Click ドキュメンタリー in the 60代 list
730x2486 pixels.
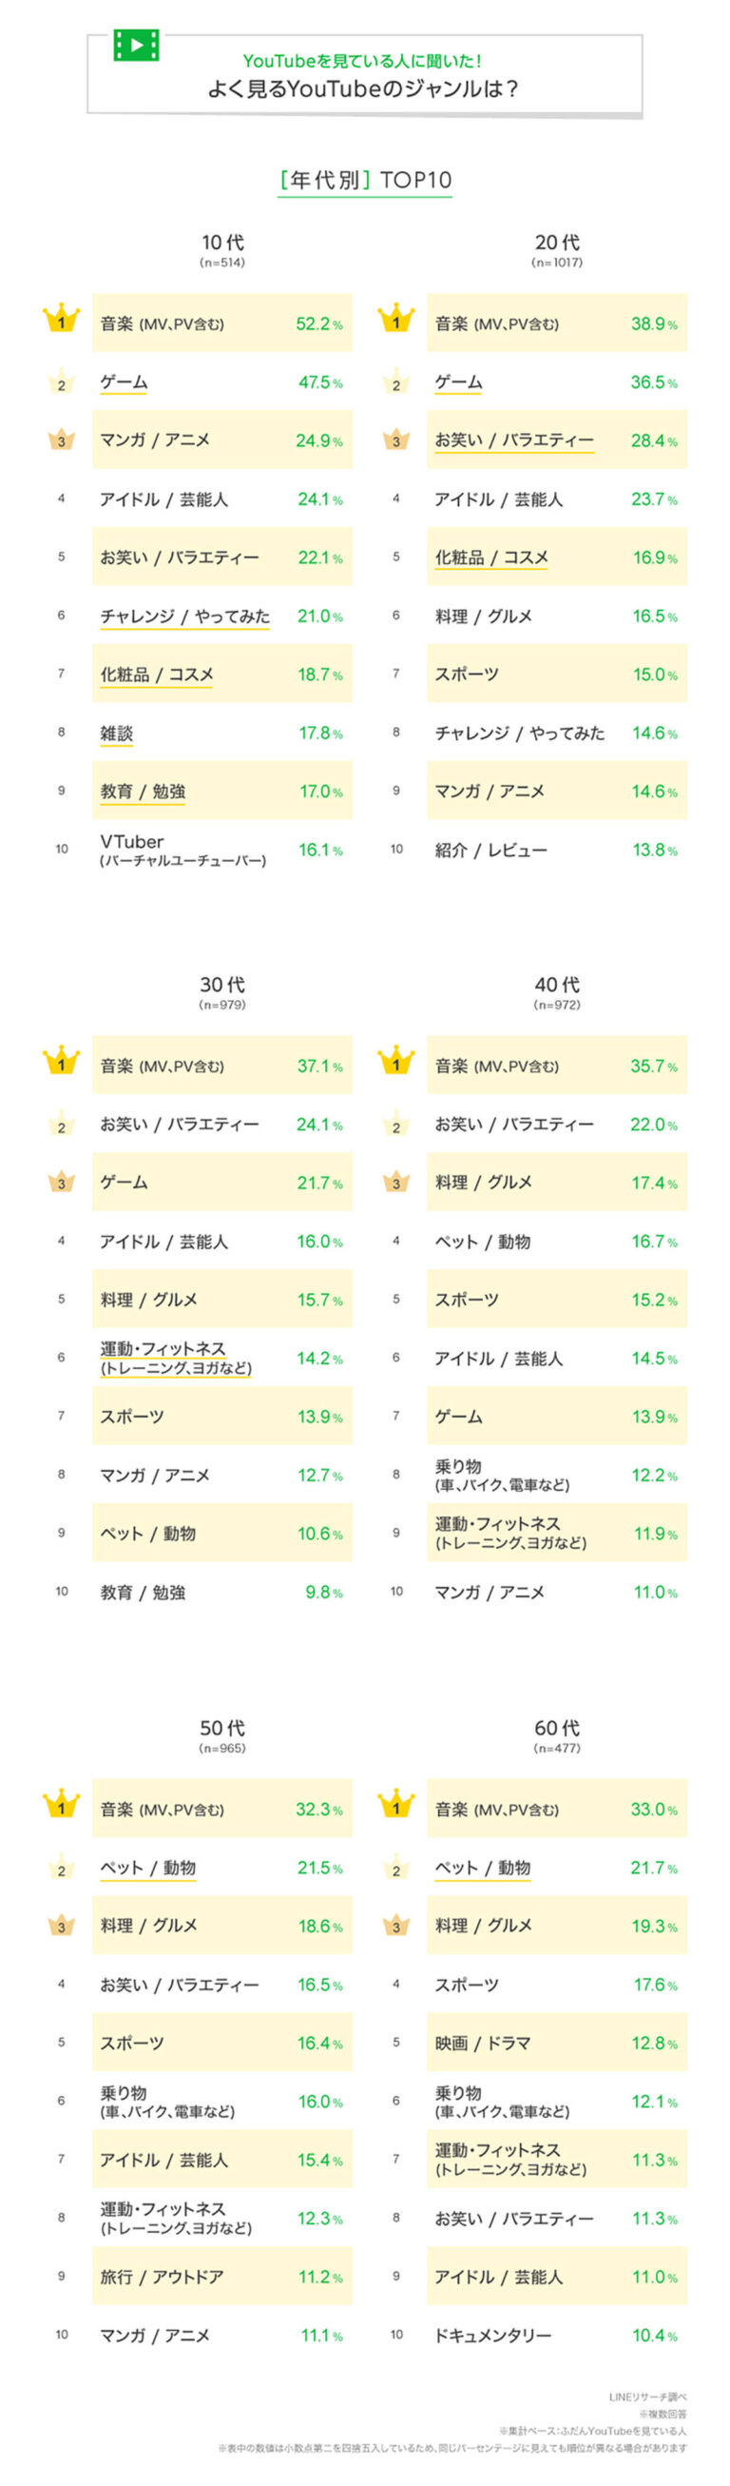tap(491, 2336)
